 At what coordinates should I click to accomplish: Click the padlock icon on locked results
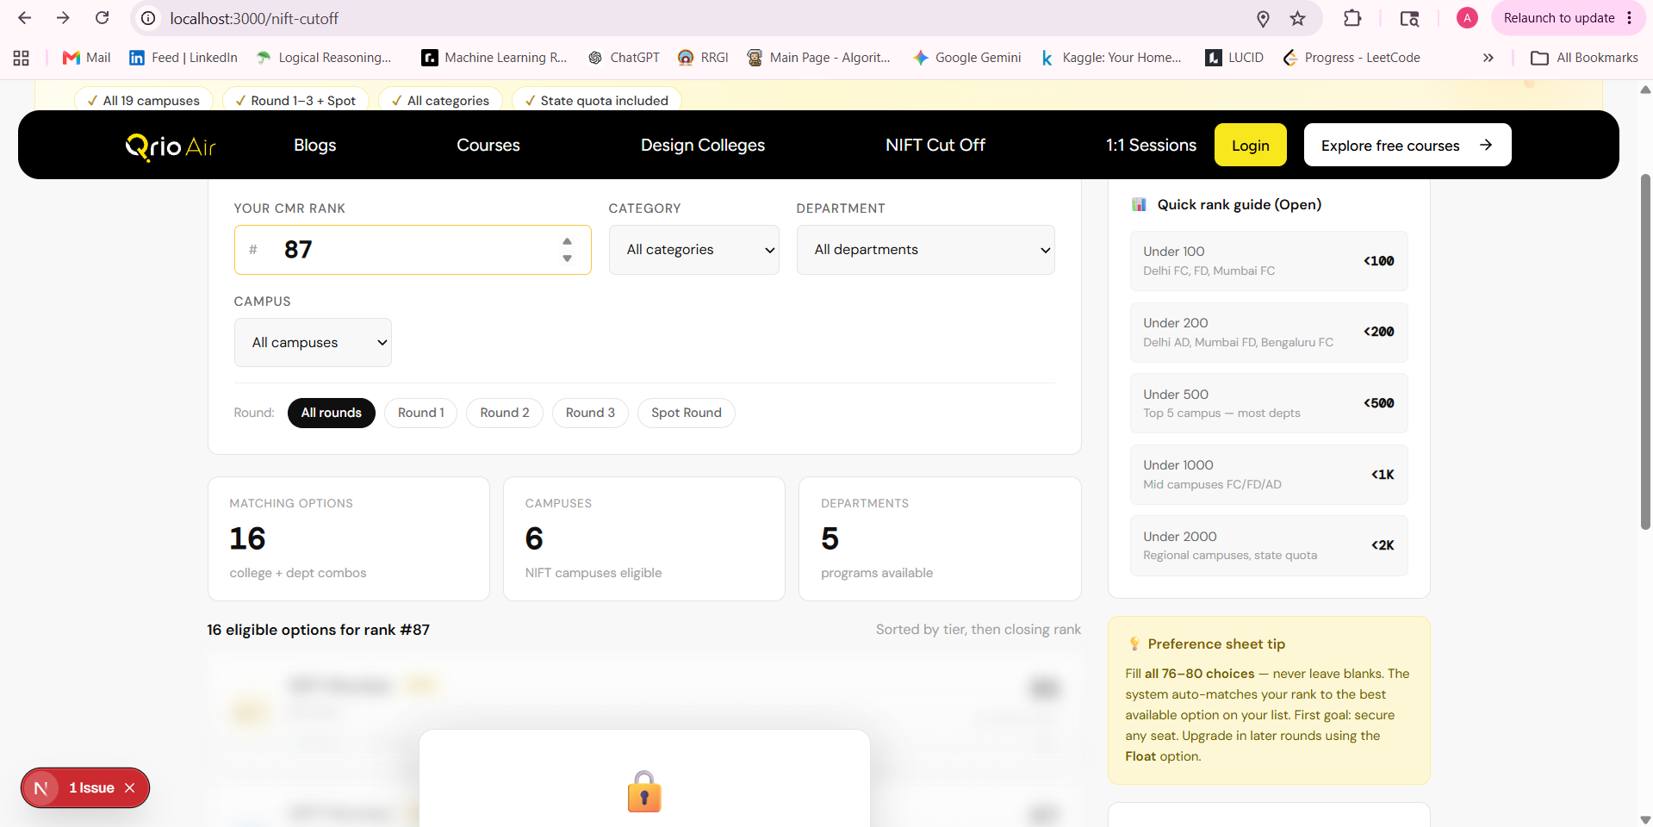pos(644,792)
